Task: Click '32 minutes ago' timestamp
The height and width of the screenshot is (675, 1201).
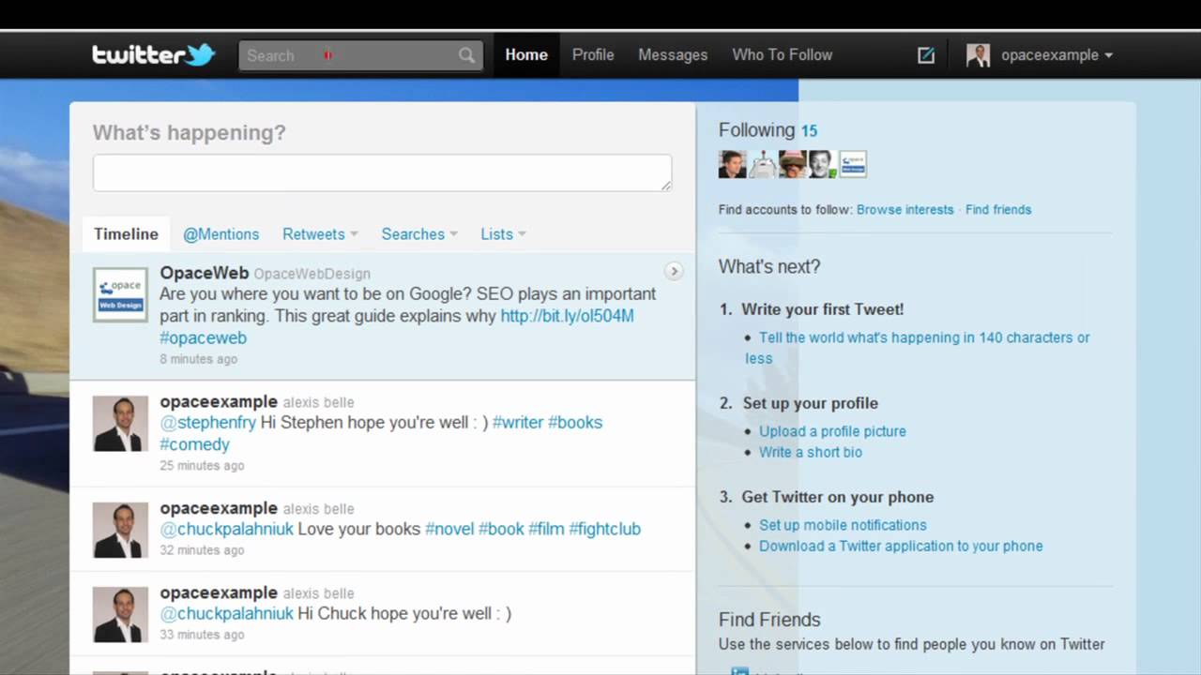Action: 202,549
